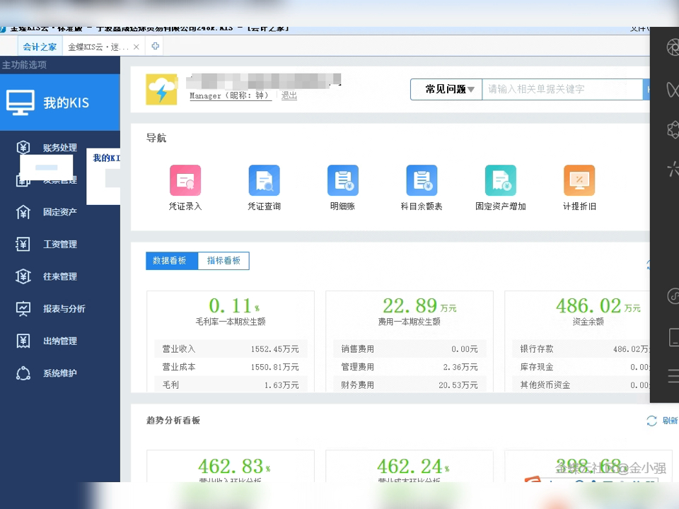Refresh the 趋势分析看板 panel

point(651,421)
